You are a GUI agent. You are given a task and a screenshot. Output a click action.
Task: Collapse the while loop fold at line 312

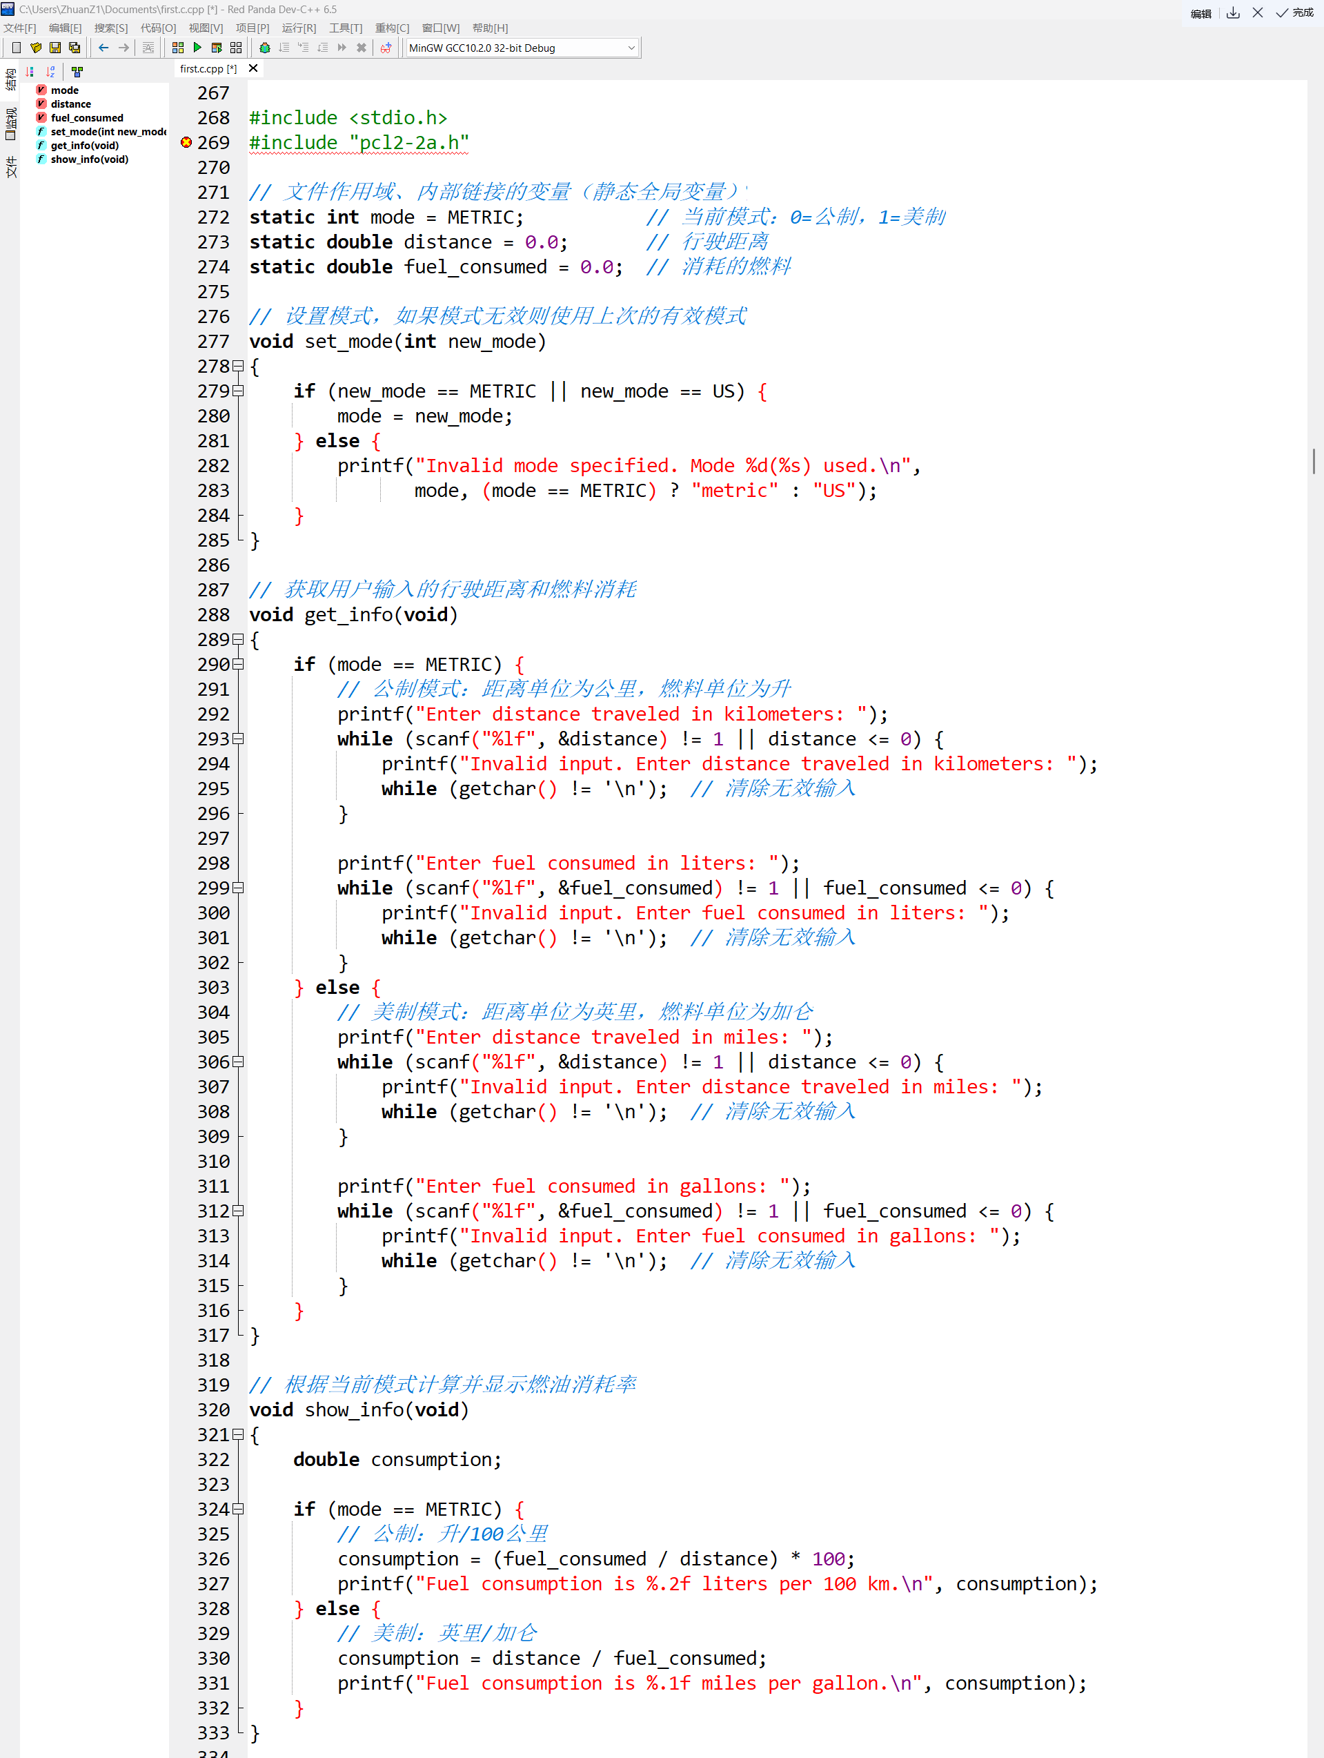pos(237,1211)
